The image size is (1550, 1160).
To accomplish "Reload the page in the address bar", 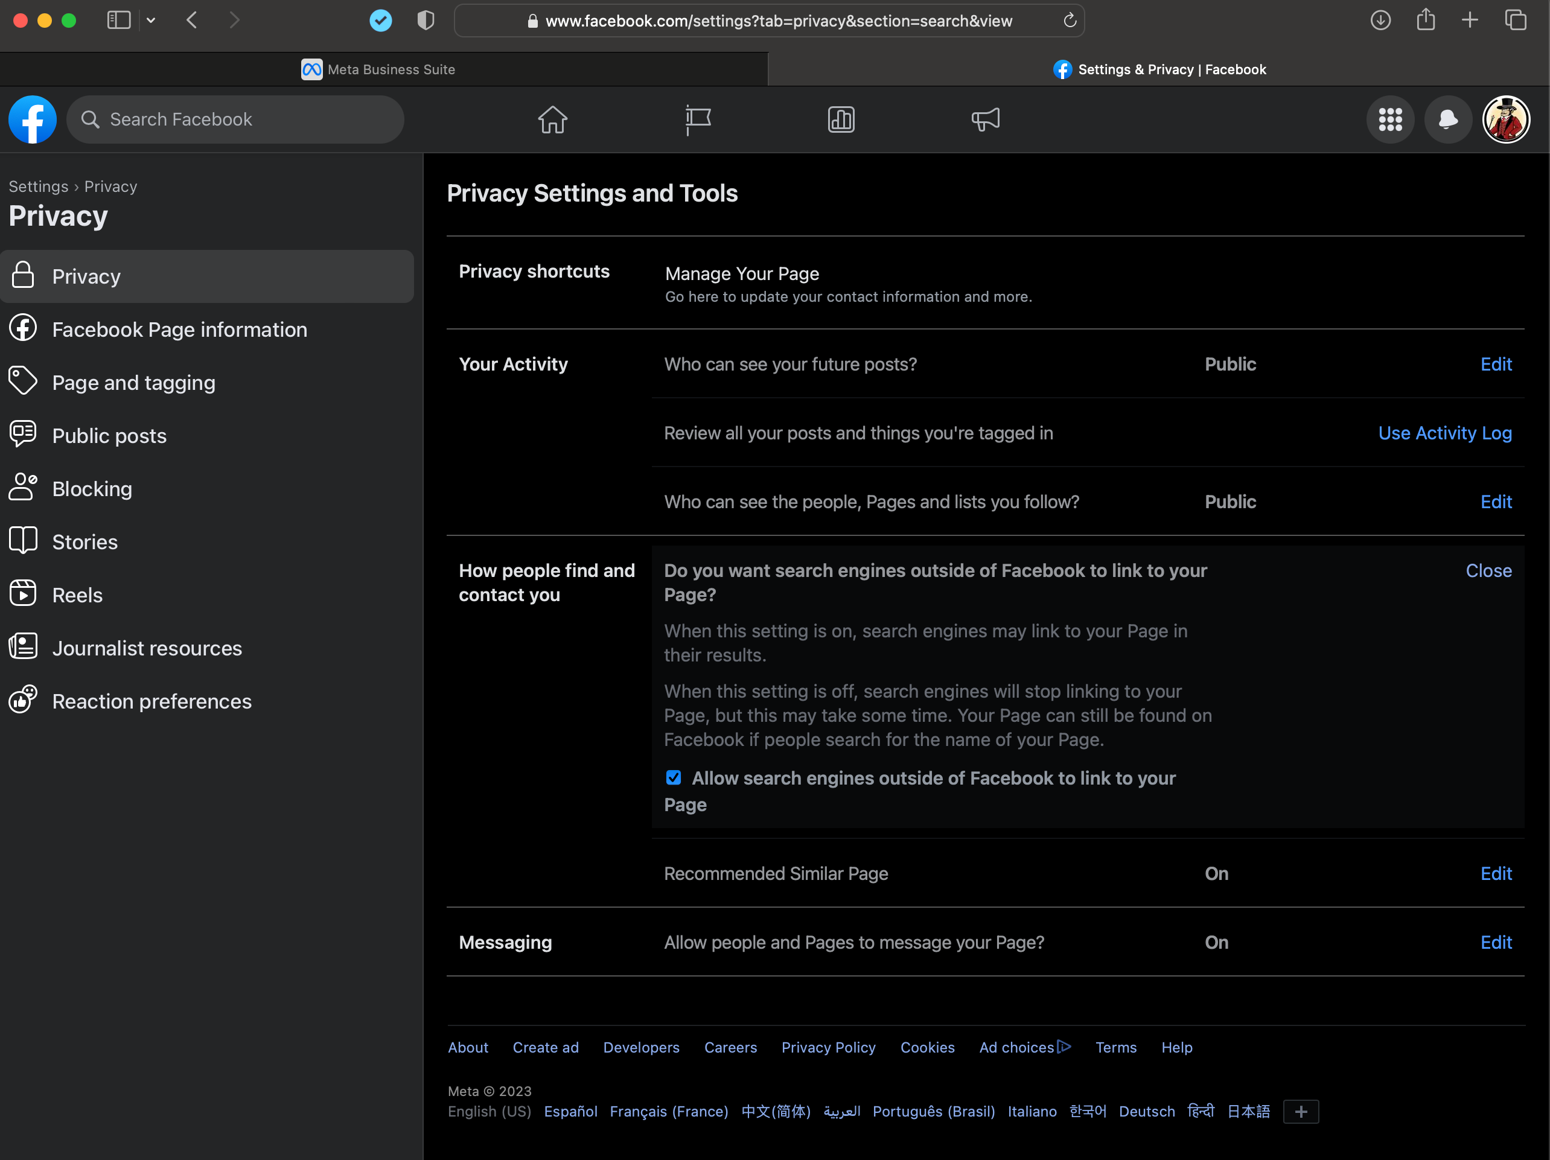I will [1070, 21].
